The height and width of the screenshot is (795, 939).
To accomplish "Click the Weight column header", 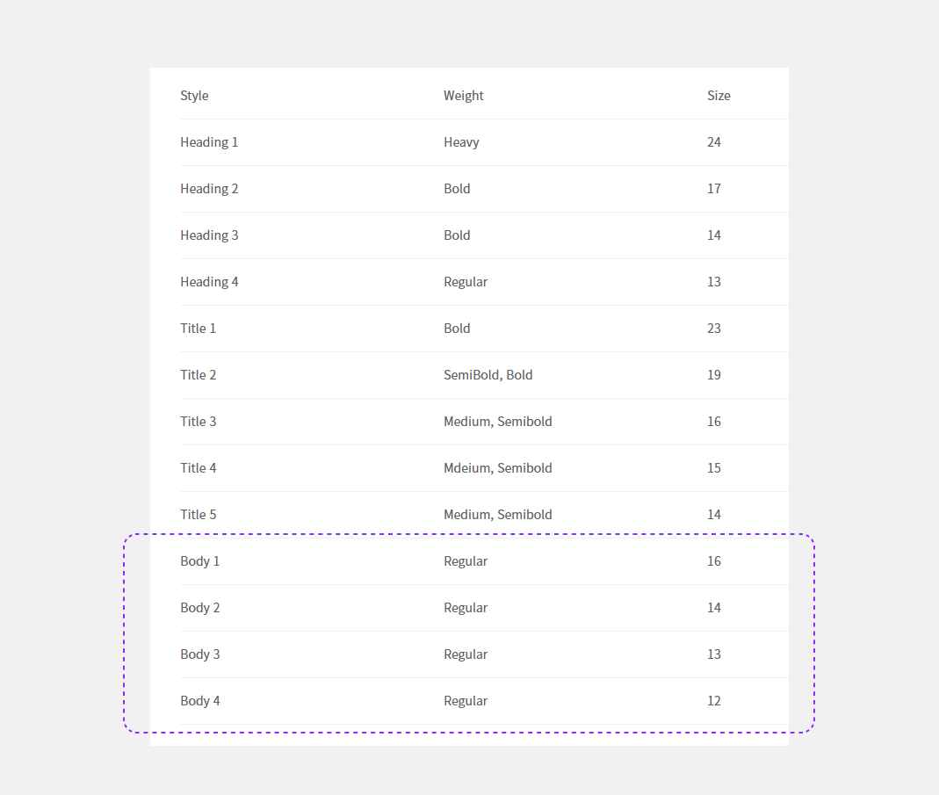I will (x=463, y=96).
